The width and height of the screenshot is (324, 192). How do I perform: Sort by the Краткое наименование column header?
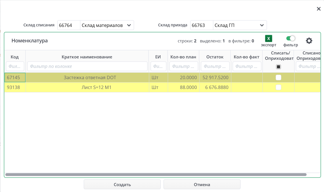(87, 57)
